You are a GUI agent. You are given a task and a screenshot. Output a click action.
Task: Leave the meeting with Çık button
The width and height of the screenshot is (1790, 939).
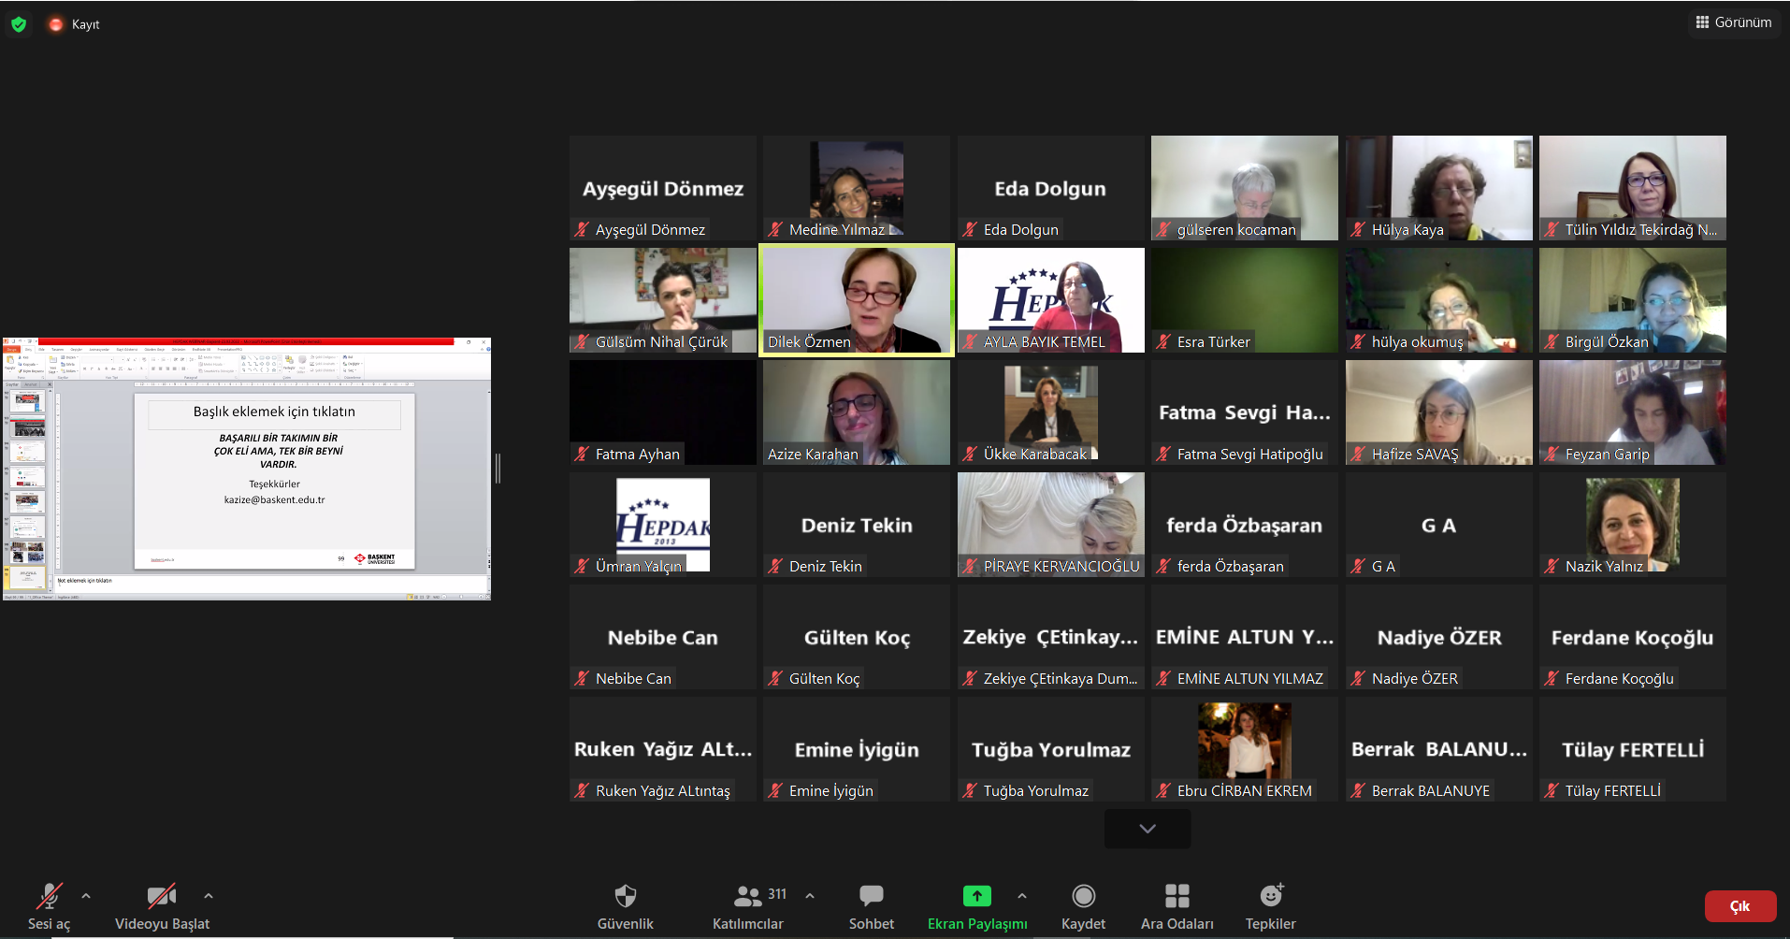pos(1739,906)
